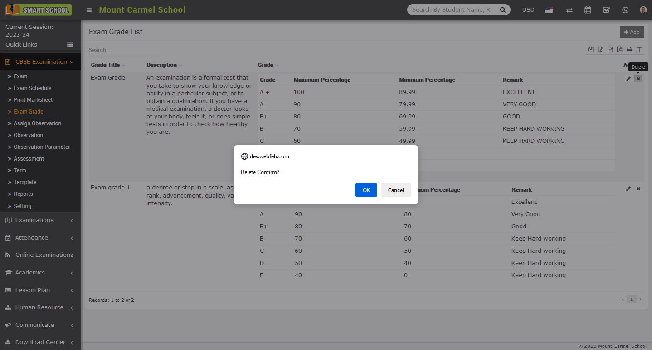The image size is (652, 350).
Task: Click the switch session arrows icon
Action: [x=569, y=10]
